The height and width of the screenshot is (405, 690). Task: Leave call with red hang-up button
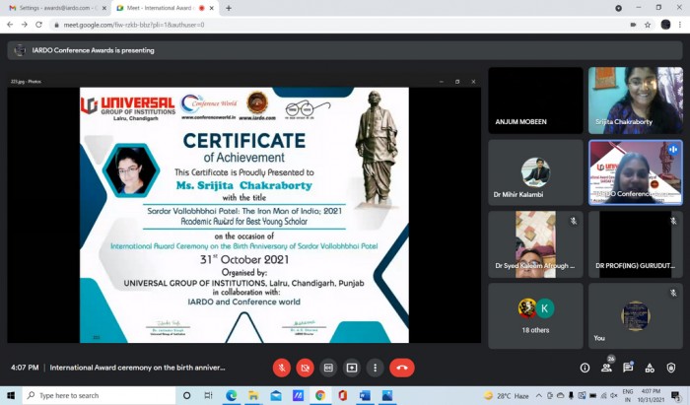(402, 368)
